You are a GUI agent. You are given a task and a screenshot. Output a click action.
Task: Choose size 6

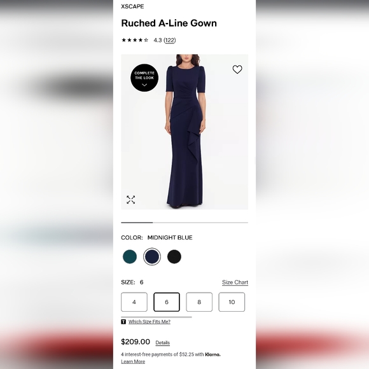point(167,302)
